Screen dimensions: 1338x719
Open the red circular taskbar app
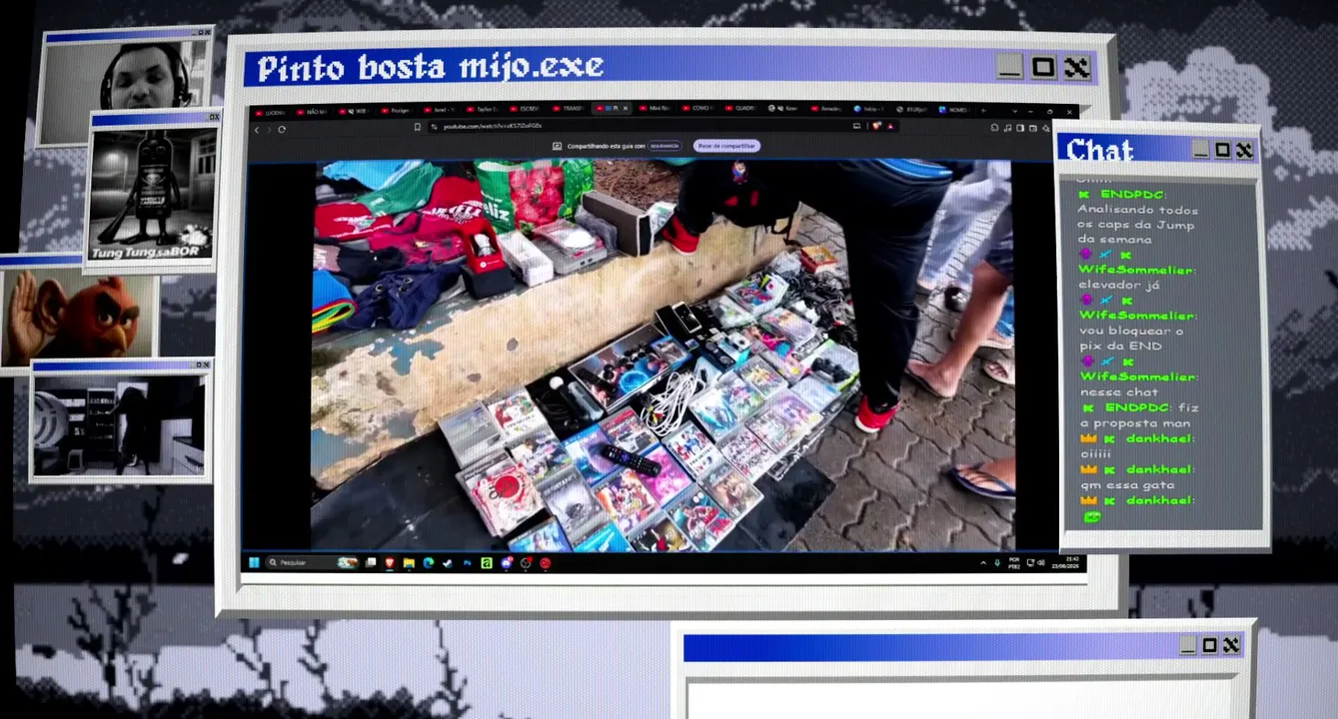(x=545, y=563)
